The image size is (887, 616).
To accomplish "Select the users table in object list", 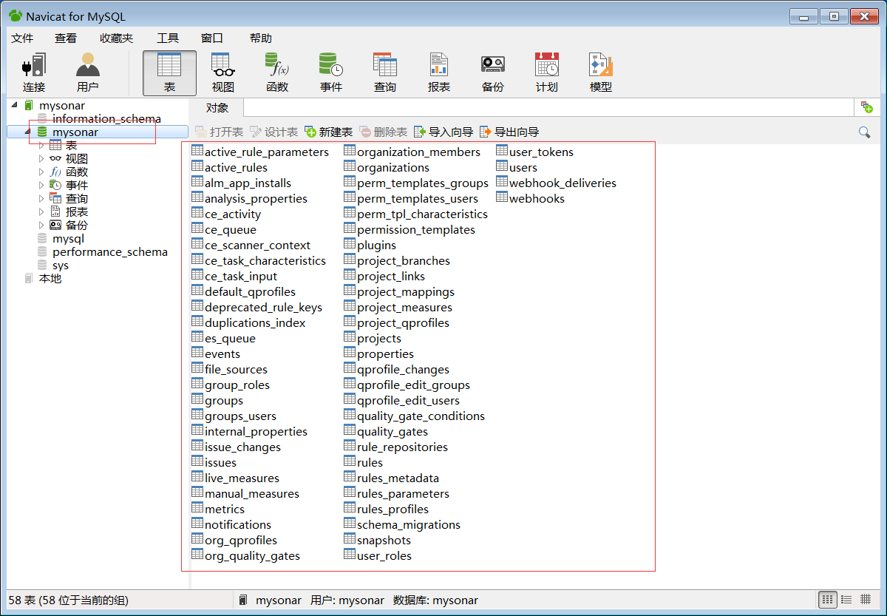I will click(523, 168).
